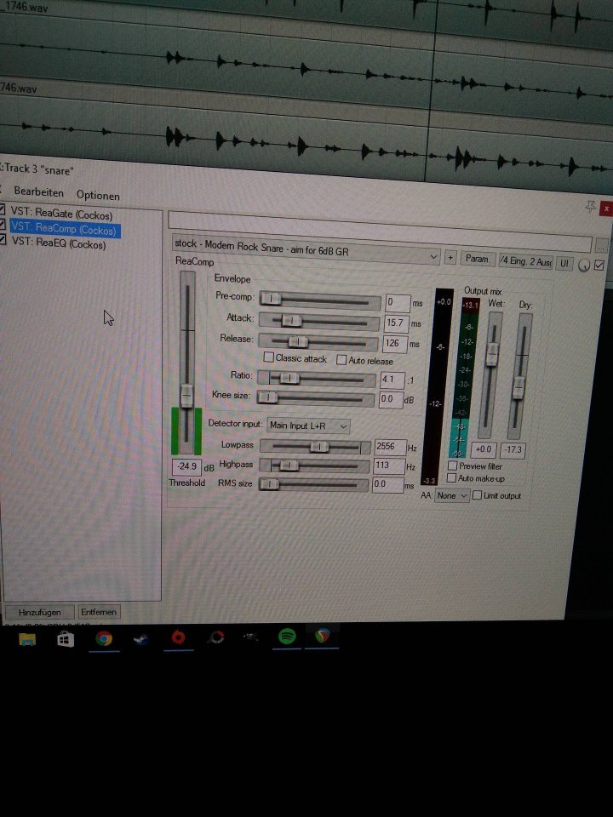613x817 pixels.
Task: Enable Preview filter
Action: click(452, 466)
